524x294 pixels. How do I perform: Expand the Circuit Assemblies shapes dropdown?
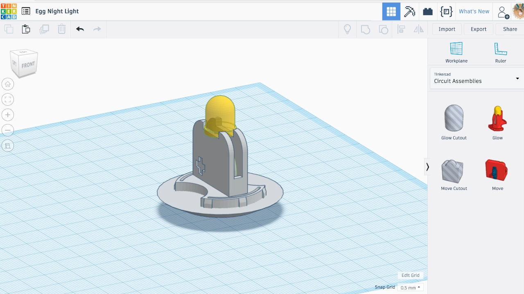(477, 78)
